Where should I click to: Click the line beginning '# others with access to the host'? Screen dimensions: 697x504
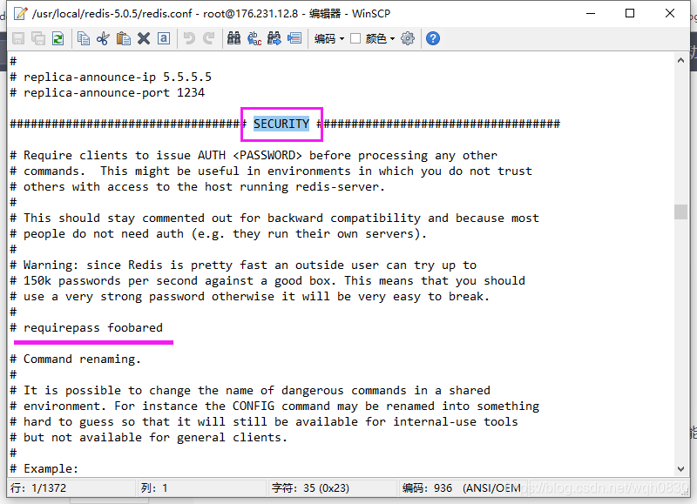tap(198, 186)
